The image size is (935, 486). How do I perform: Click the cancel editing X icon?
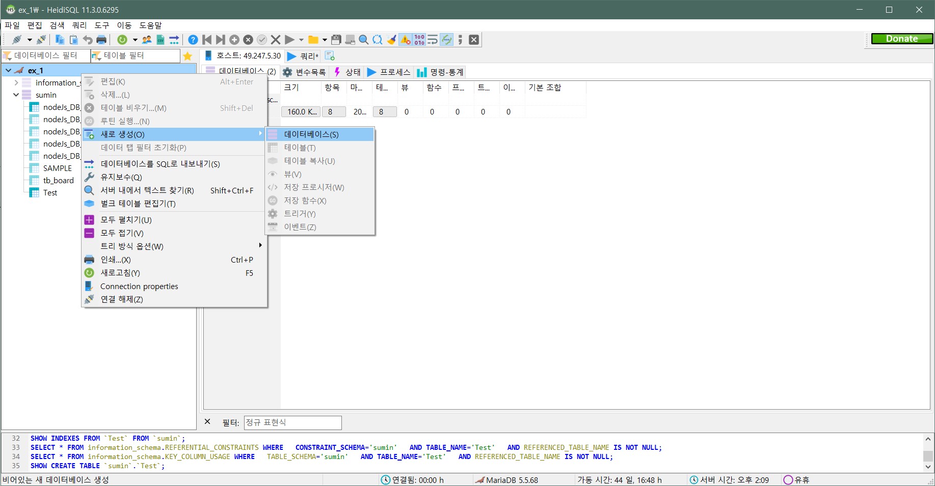tap(276, 40)
